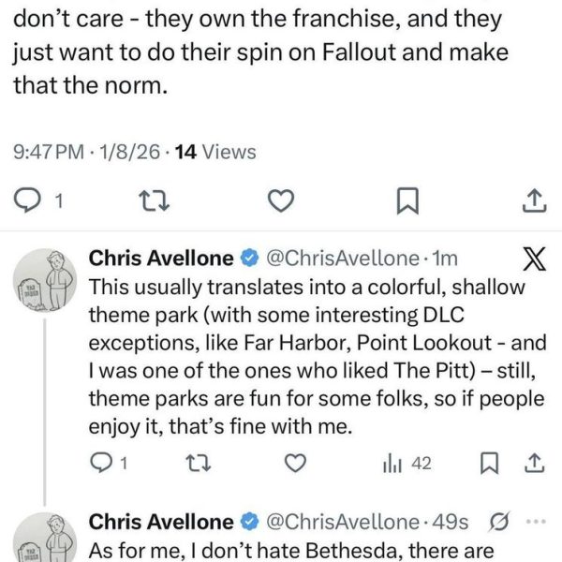Bookmark the theme park tweet
The width and height of the screenshot is (562, 562).
(488, 462)
